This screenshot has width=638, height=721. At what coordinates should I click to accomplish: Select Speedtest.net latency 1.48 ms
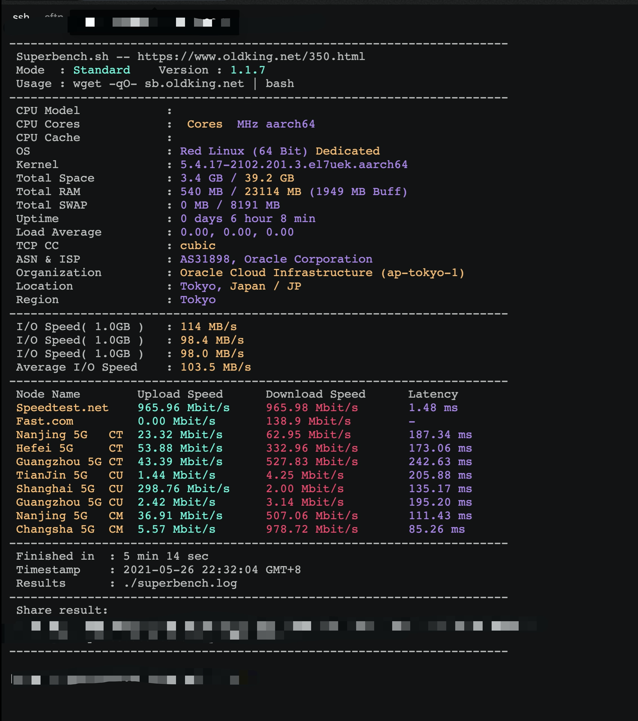click(433, 408)
